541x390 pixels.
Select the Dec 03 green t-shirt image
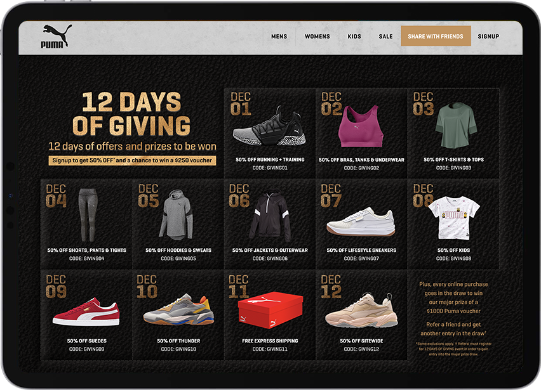tap(456, 125)
